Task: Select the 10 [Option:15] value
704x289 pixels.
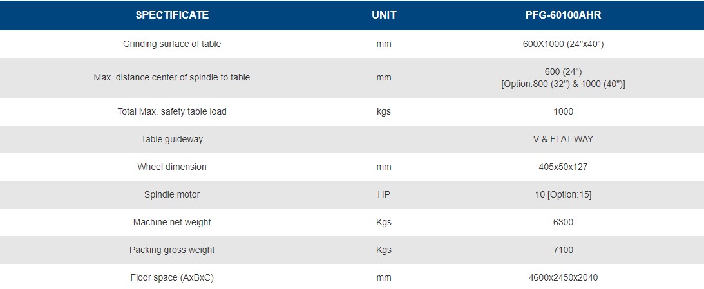Action: 563,194
